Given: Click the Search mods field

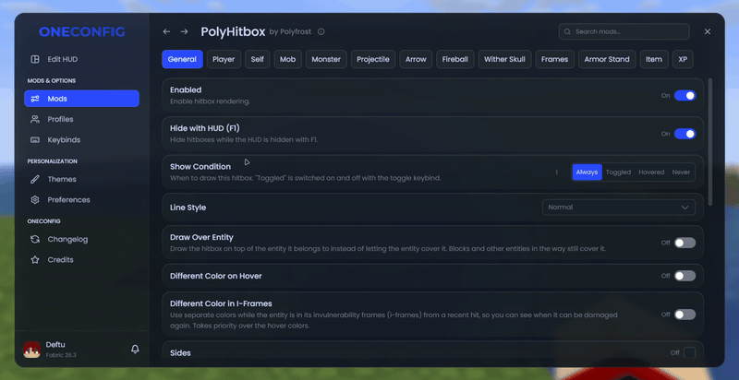Looking at the screenshot, I should tap(624, 32).
